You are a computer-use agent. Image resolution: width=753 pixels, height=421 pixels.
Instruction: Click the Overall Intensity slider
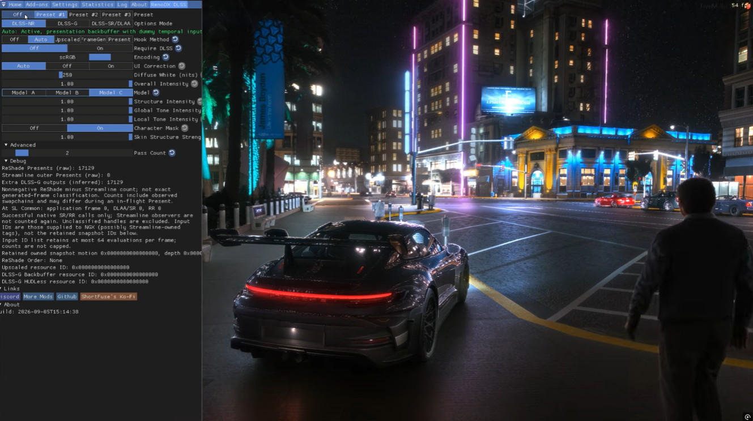coord(67,84)
